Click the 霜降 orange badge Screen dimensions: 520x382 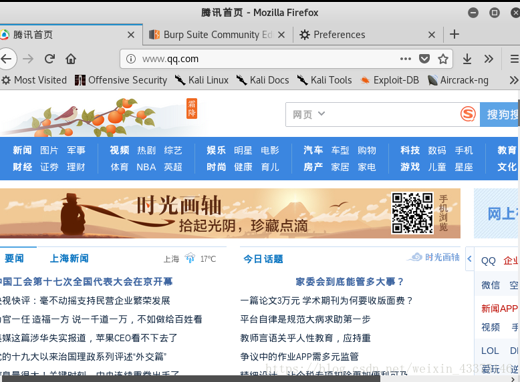[192, 108]
